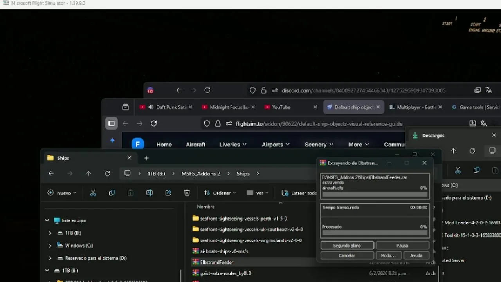Viewport: 501px width, 282px height.
Task: Open Liveries dropdown on flightsim.to
Action: [233, 145]
